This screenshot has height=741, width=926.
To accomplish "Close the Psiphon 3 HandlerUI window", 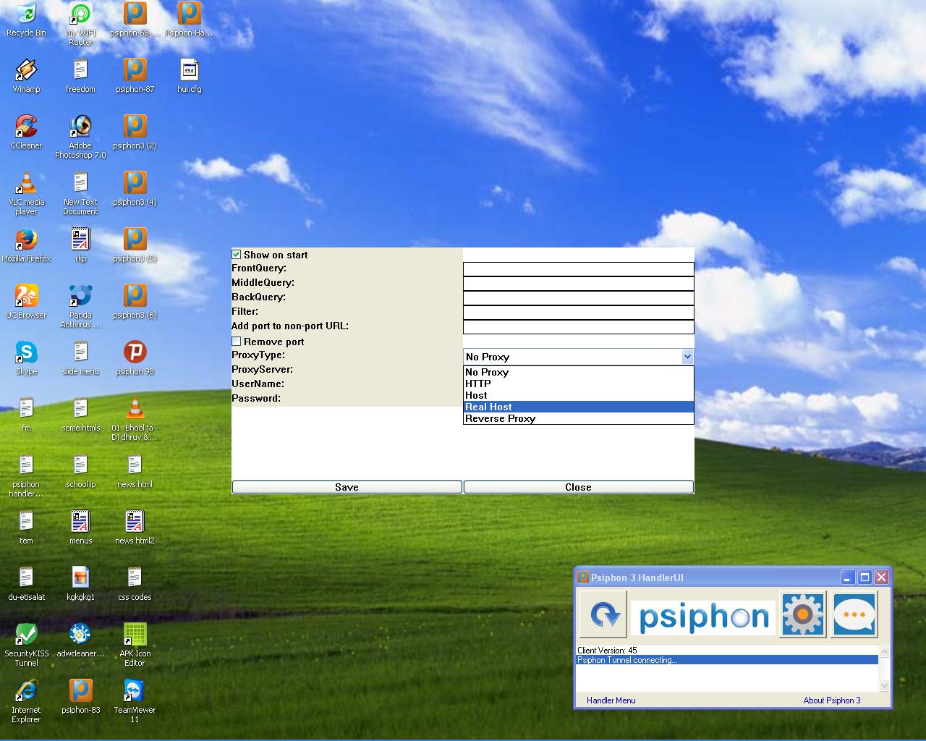I will click(881, 577).
